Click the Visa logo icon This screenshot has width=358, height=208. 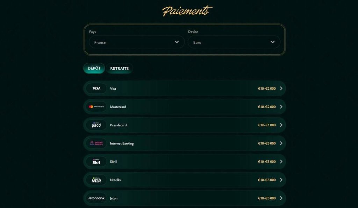96,88
